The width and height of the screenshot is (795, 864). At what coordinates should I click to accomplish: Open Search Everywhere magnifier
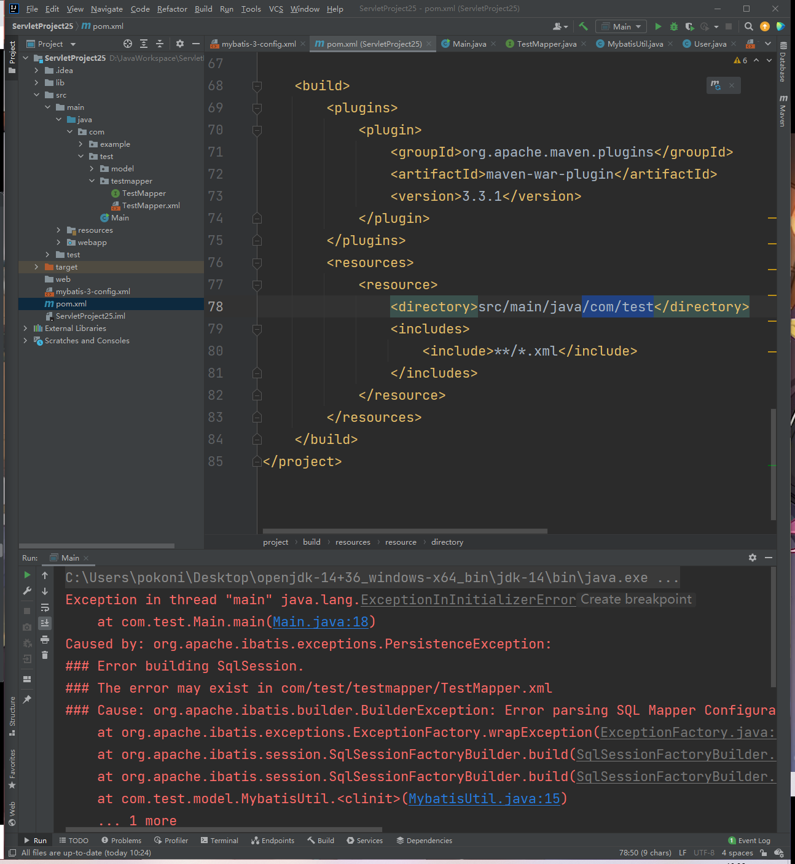748,26
